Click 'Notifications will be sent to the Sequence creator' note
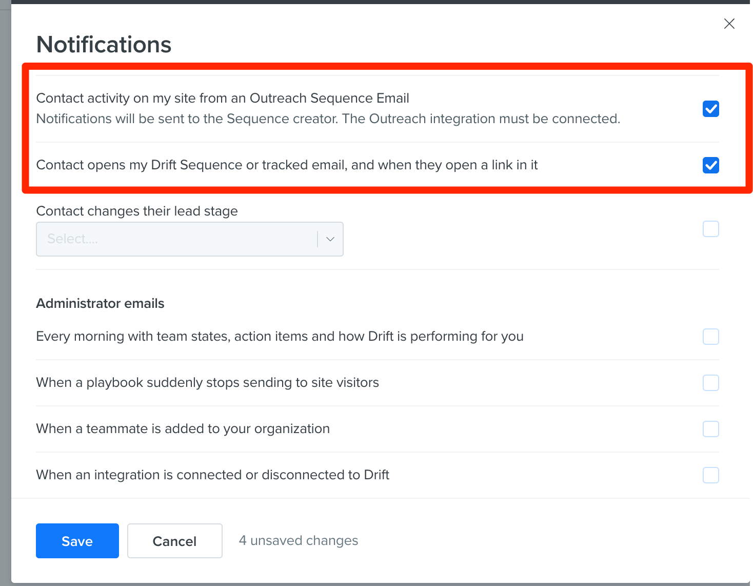The width and height of the screenshot is (753, 586). pos(328,119)
